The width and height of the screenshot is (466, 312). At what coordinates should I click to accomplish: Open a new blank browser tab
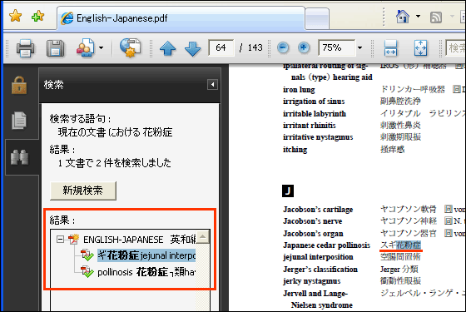click(317, 18)
